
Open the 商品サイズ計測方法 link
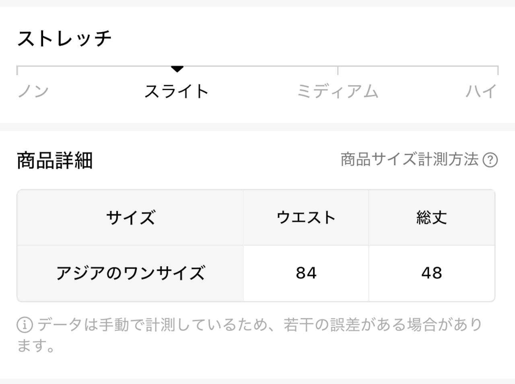410,159
